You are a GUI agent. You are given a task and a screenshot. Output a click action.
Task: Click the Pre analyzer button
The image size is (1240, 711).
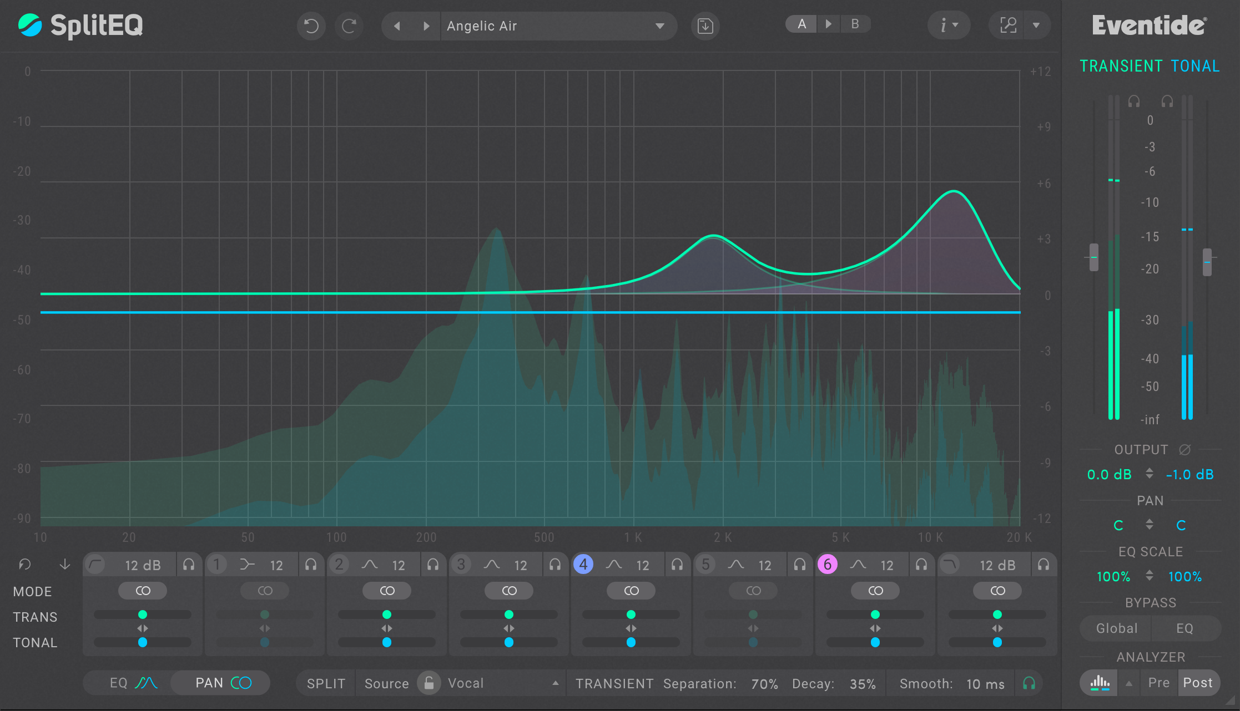(1159, 682)
